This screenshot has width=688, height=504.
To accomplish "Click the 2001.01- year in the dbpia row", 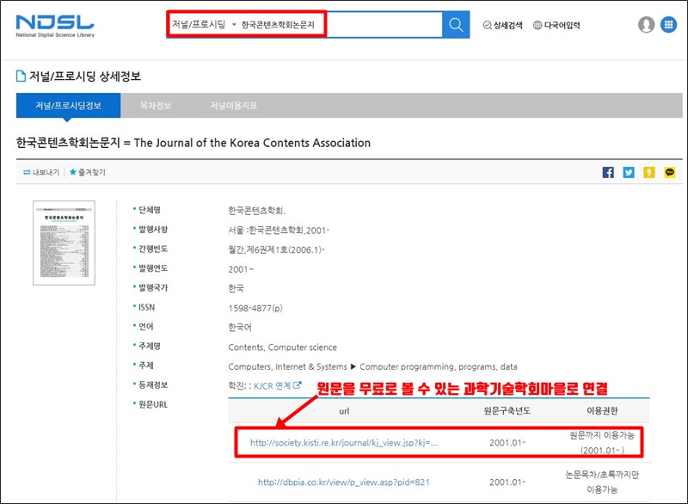I will click(507, 482).
